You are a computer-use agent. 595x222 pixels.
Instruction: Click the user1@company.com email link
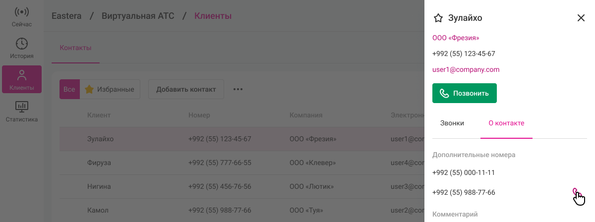coord(466,69)
